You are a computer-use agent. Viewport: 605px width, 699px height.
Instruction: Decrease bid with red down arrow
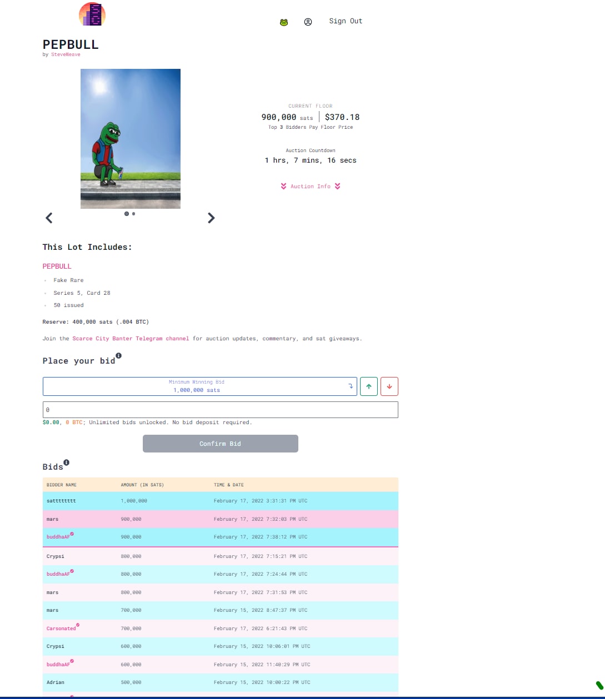pos(389,386)
